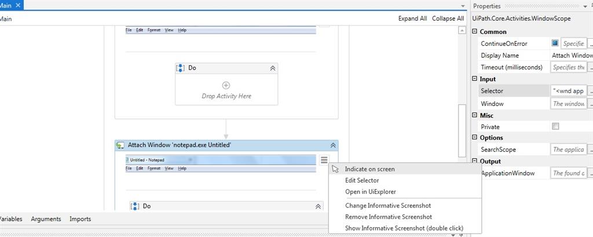
Task: Click the Selector value field
Action: [x=569, y=91]
